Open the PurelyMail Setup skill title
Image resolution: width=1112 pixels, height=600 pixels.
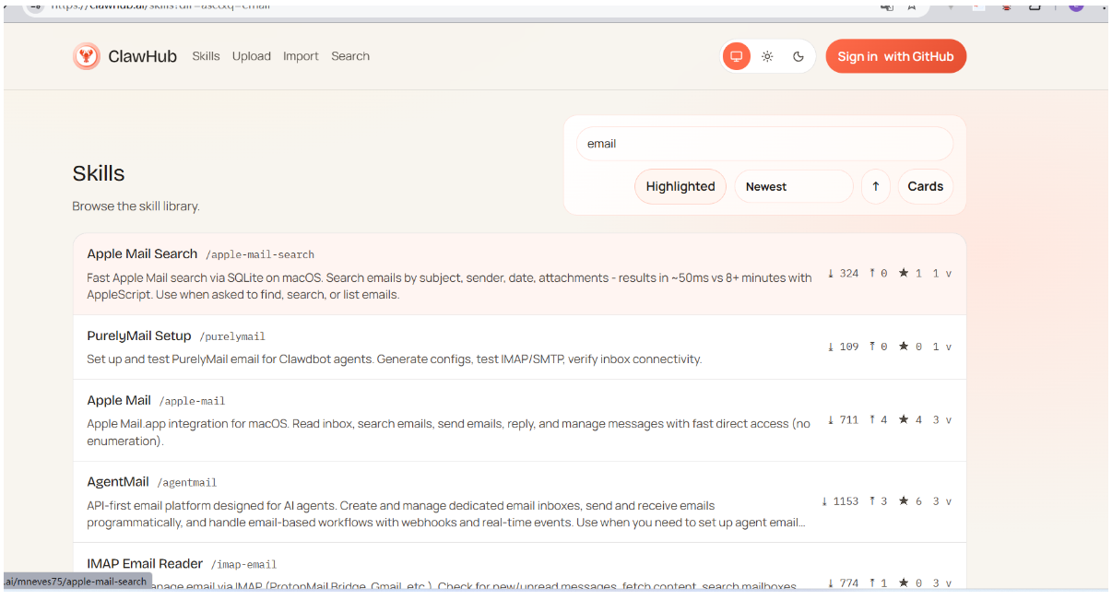tap(139, 335)
